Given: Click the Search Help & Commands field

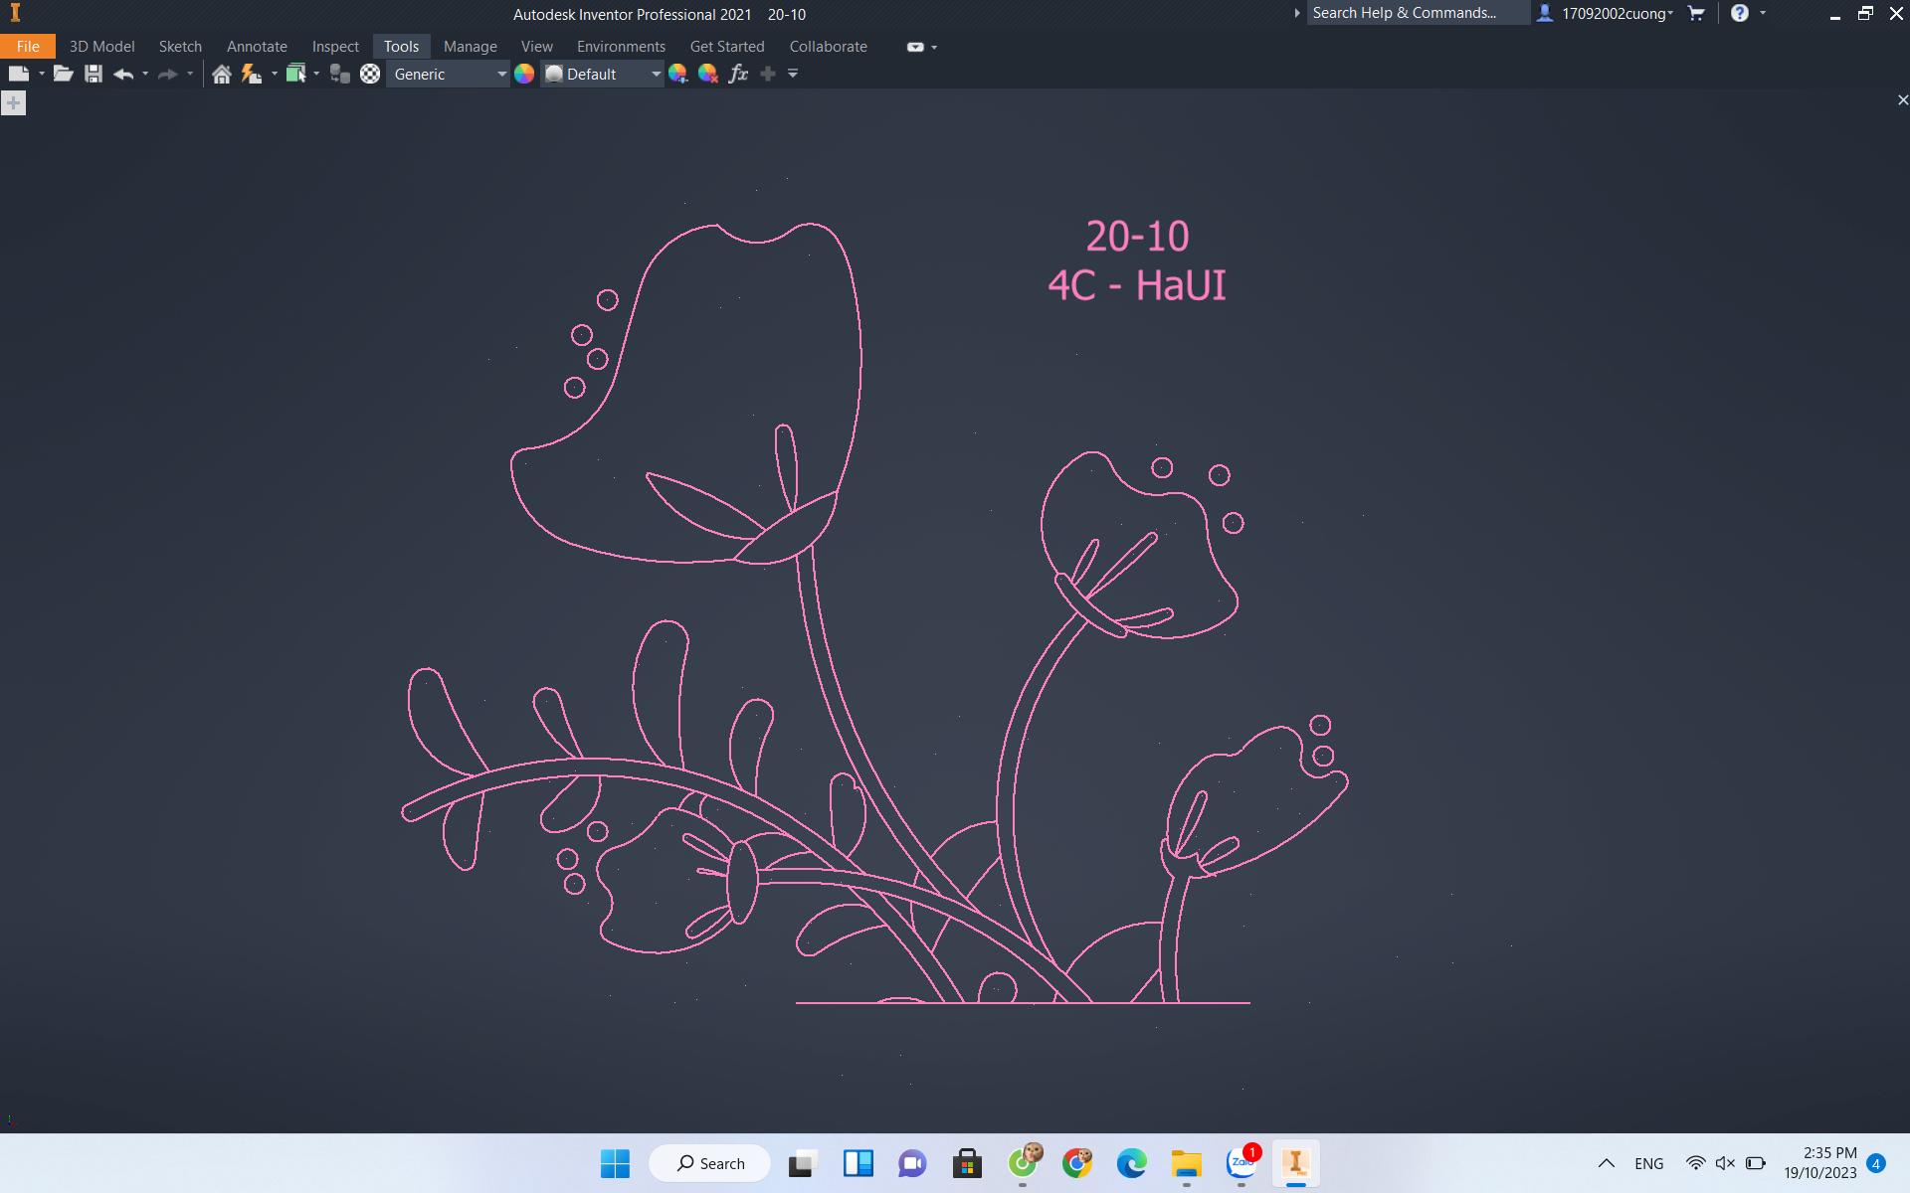Looking at the screenshot, I should pyautogui.click(x=1418, y=13).
